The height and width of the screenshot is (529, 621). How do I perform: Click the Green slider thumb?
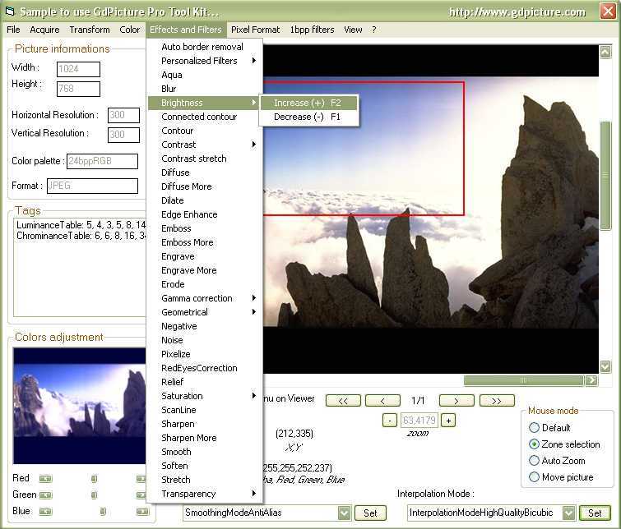[94, 495]
